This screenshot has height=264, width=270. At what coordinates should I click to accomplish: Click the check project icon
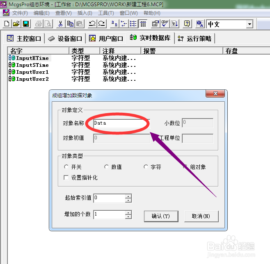[x=165, y=24]
